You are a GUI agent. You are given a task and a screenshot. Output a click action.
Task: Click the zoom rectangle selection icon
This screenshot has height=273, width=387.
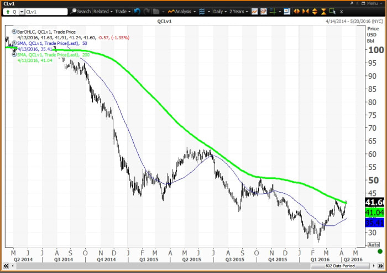[x=332, y=12]
